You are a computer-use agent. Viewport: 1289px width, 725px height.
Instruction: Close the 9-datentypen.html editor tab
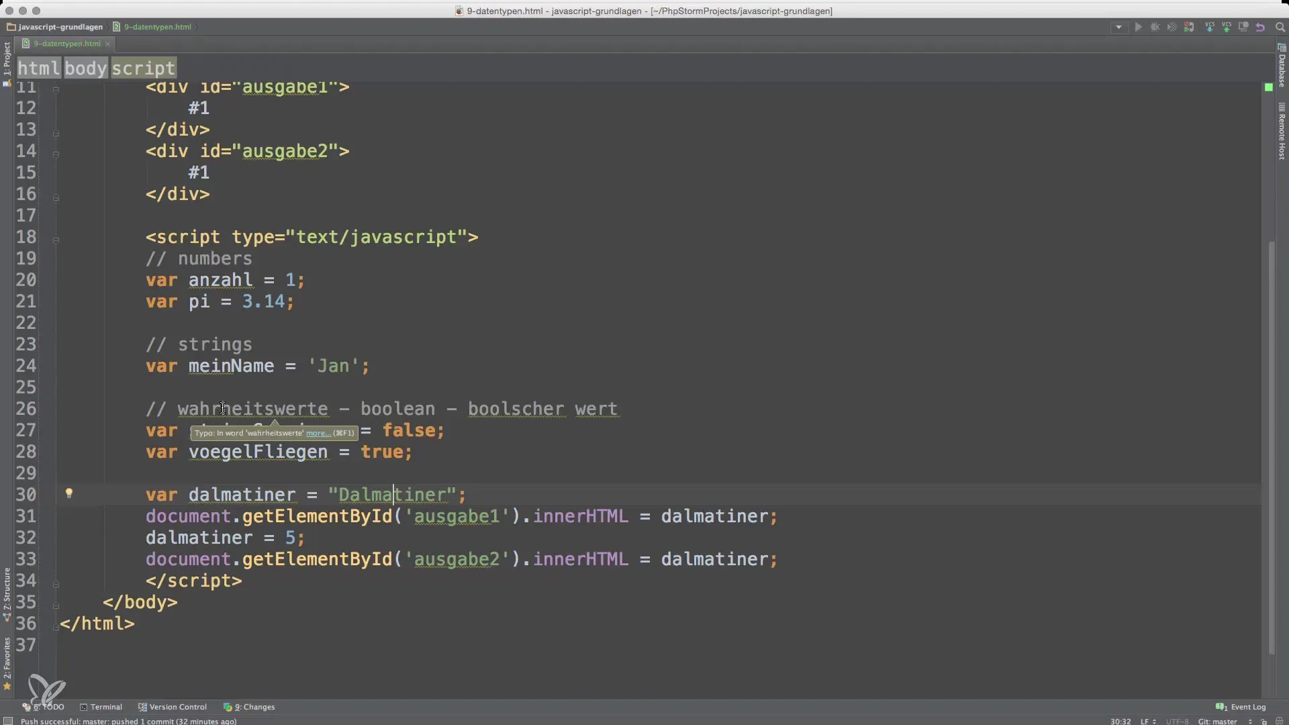[x=107, y=44]
